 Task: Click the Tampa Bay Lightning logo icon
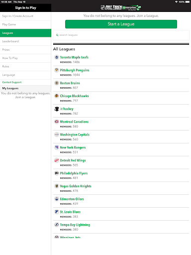(x=57, y=225)
